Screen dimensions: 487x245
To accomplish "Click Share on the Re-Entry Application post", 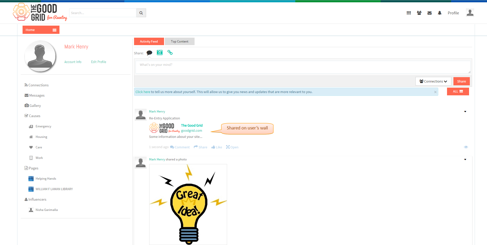I will point(200,147).
